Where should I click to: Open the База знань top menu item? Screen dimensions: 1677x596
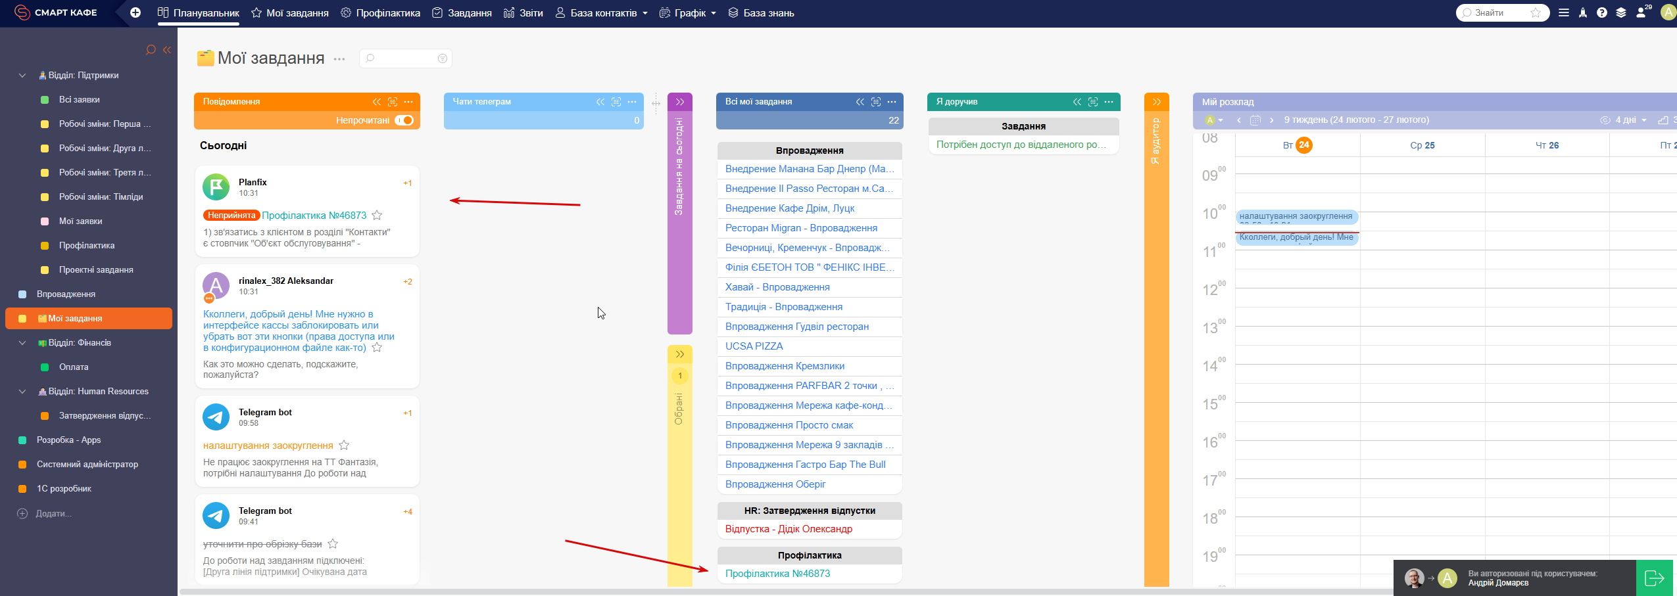761,13
